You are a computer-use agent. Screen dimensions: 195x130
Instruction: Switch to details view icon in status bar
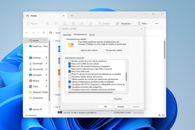159,115
